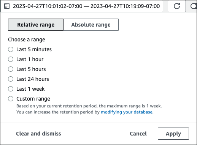Open the 'modifying your database' link

pyautogui.click(x=127, y=112)
